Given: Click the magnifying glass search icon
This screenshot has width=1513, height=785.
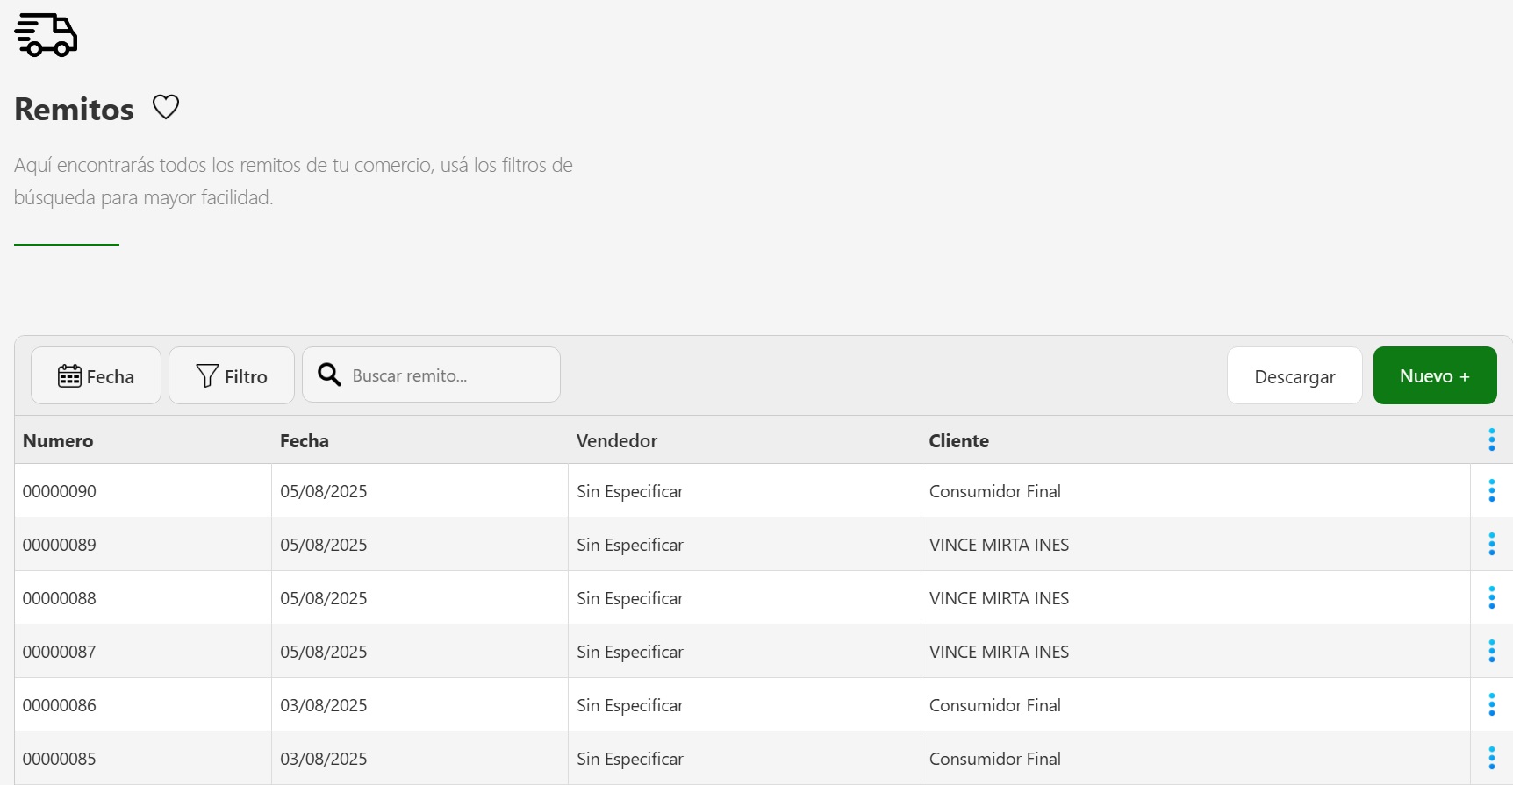Looking at the screenshot, I should (x=329, y=375).
